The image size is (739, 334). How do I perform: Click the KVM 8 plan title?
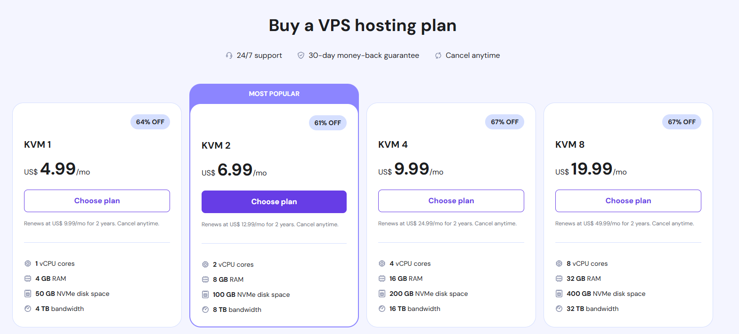click(570, 144)
